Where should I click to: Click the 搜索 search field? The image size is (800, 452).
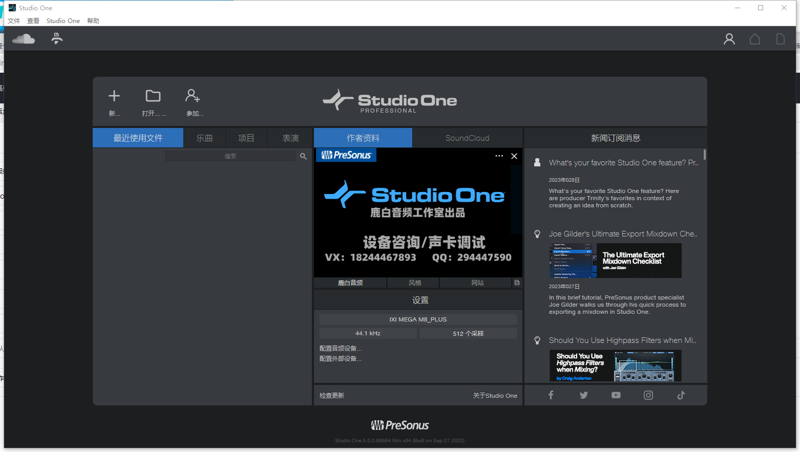pos(230,156)
